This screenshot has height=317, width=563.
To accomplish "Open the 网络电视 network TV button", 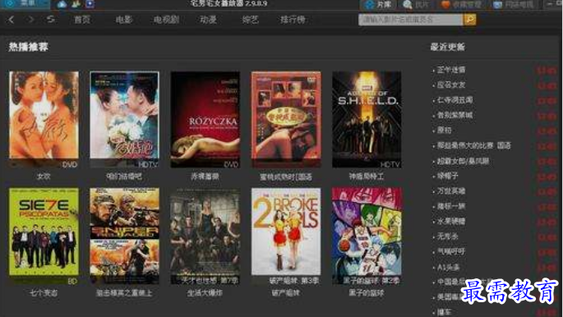I will pos(513,4).
